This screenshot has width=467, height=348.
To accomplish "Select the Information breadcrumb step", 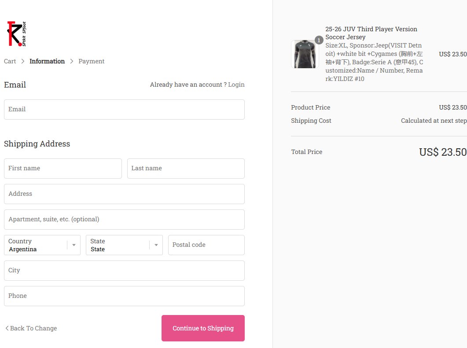I will (47, 61).
